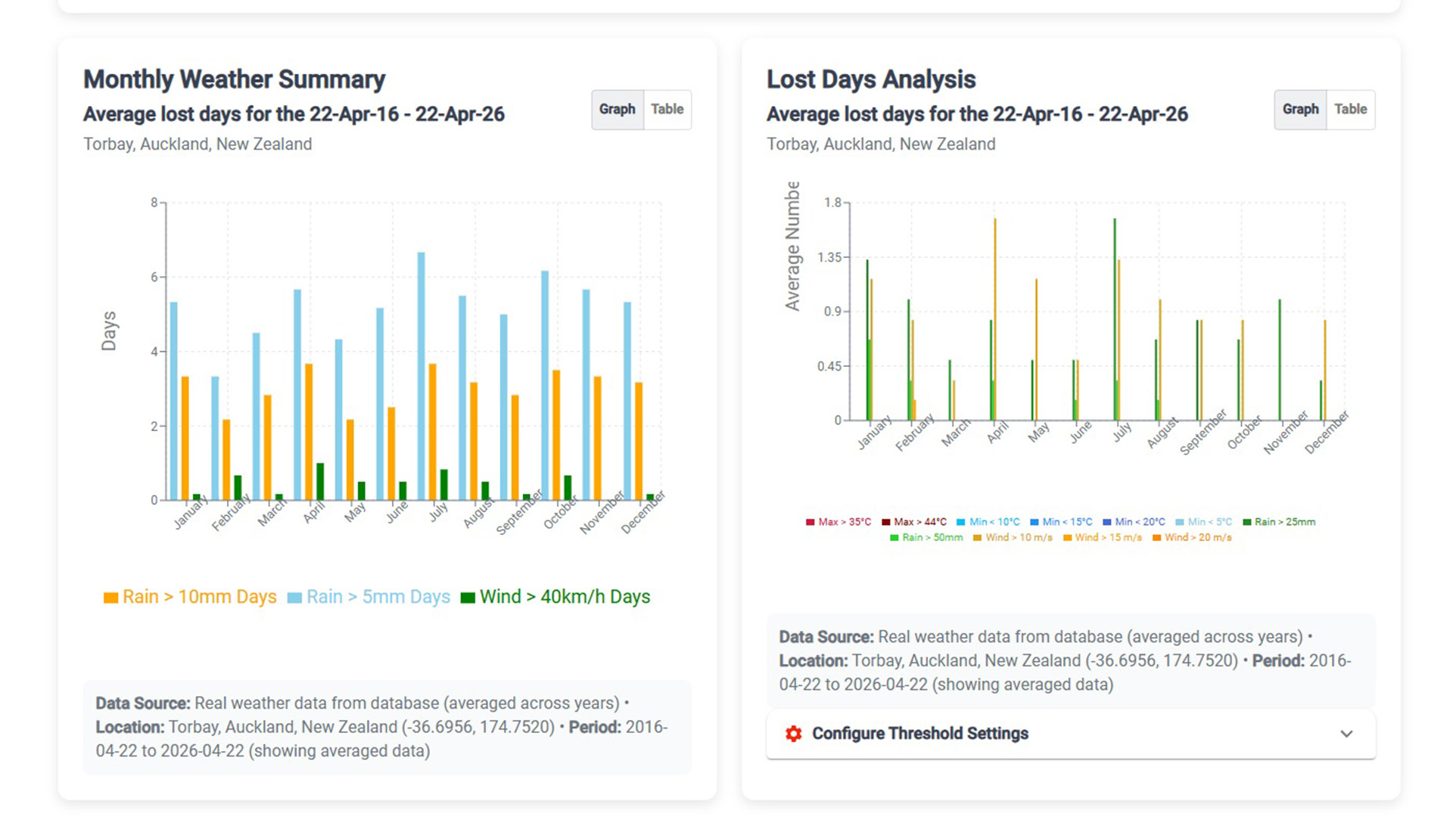Image resolution: width=1453 pixels, height=817 pixels.
Task: Click the May label in Monthly Weather Summary chart
Action: pos(354,512)
